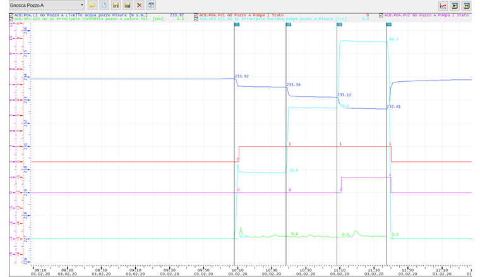Image resolution: width=480 pixels, height=277 pixels.
Task: Select the first cursor marker at 10:10
Action: 237,25
